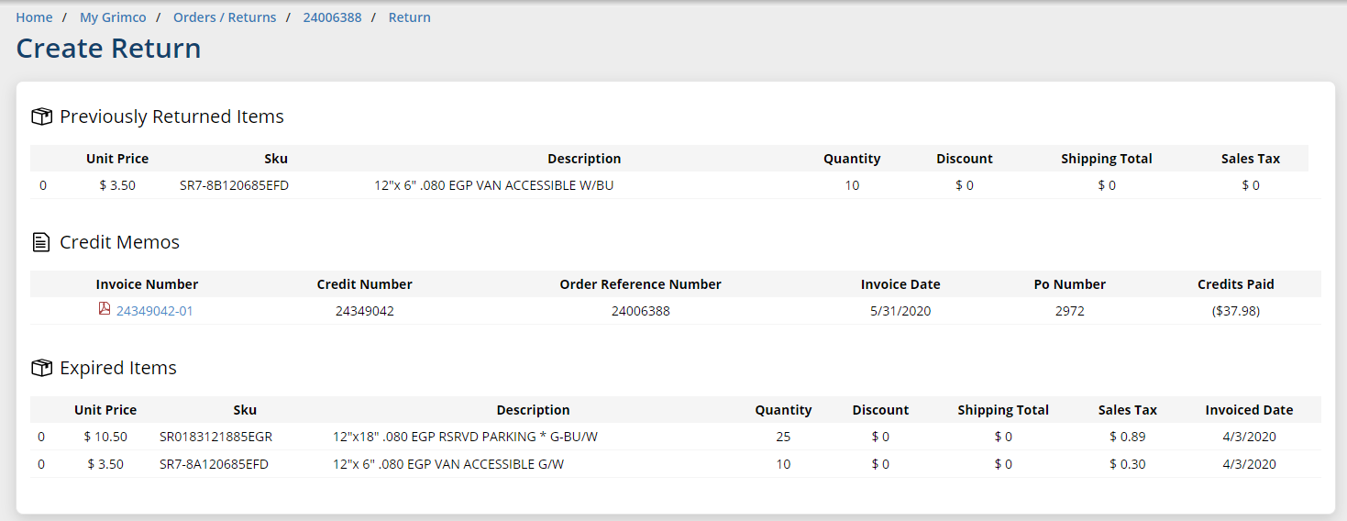Click the Credits Paid column header
1347x521 pixels.
coord(1235,284)
